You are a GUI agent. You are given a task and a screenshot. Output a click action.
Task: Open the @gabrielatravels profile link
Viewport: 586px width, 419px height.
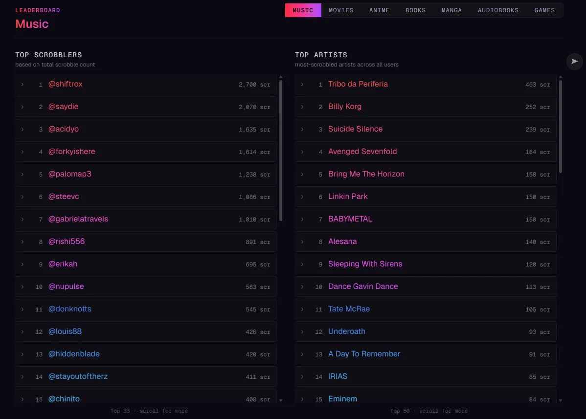tap(78, 219)
